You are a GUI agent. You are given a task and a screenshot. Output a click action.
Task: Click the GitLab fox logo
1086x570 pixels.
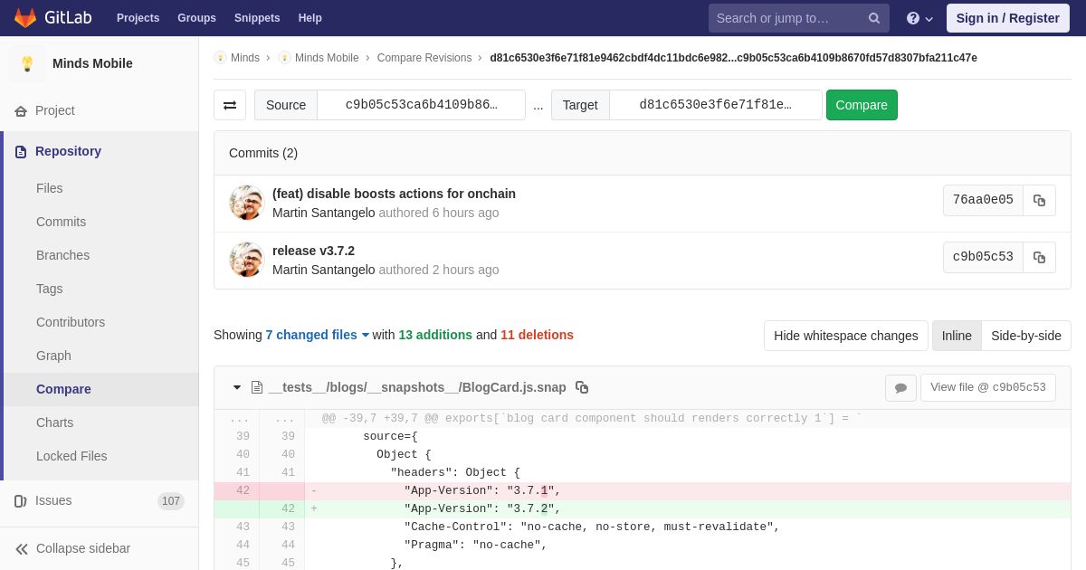(25, 18)
